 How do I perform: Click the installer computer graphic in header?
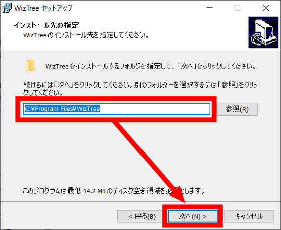point(263,32)
